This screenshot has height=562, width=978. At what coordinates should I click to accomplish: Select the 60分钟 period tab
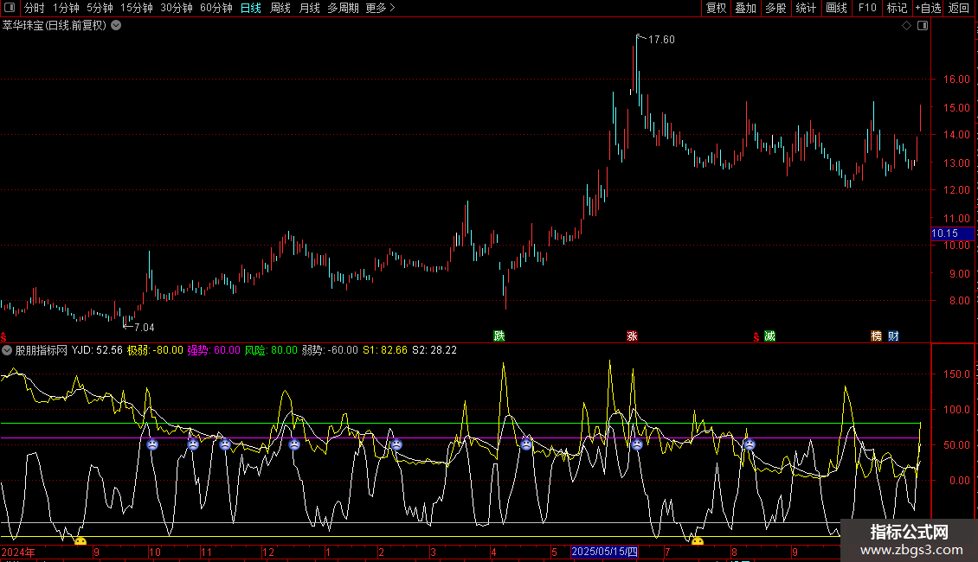[216, 8]
